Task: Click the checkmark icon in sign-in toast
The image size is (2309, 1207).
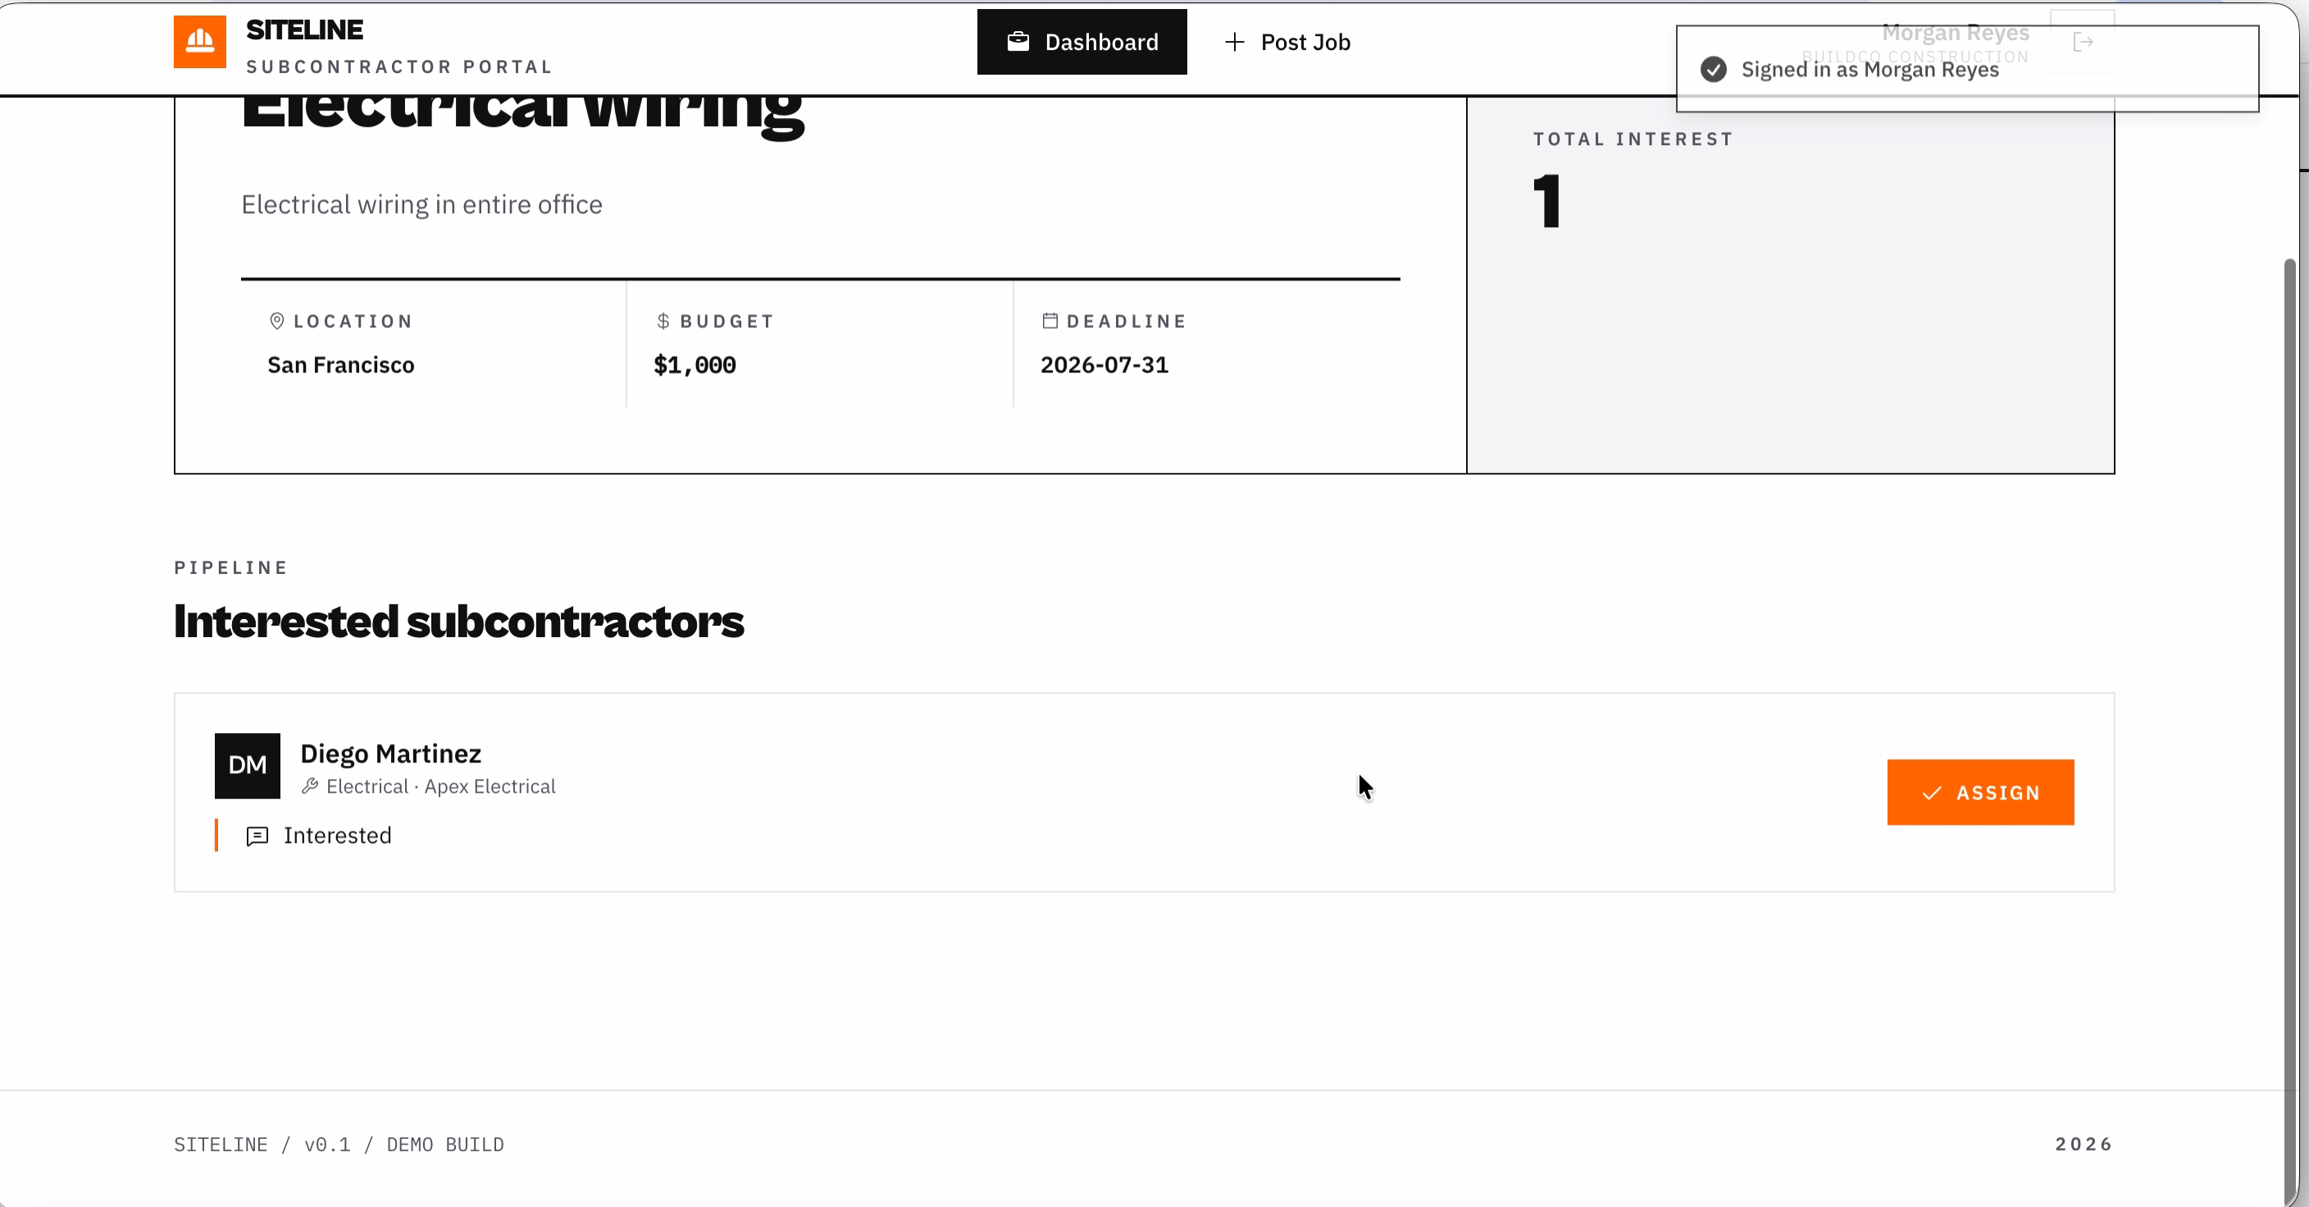Action: 1714,70
